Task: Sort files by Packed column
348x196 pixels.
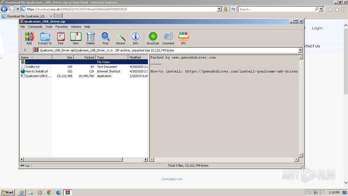Action: coord(85,57)
